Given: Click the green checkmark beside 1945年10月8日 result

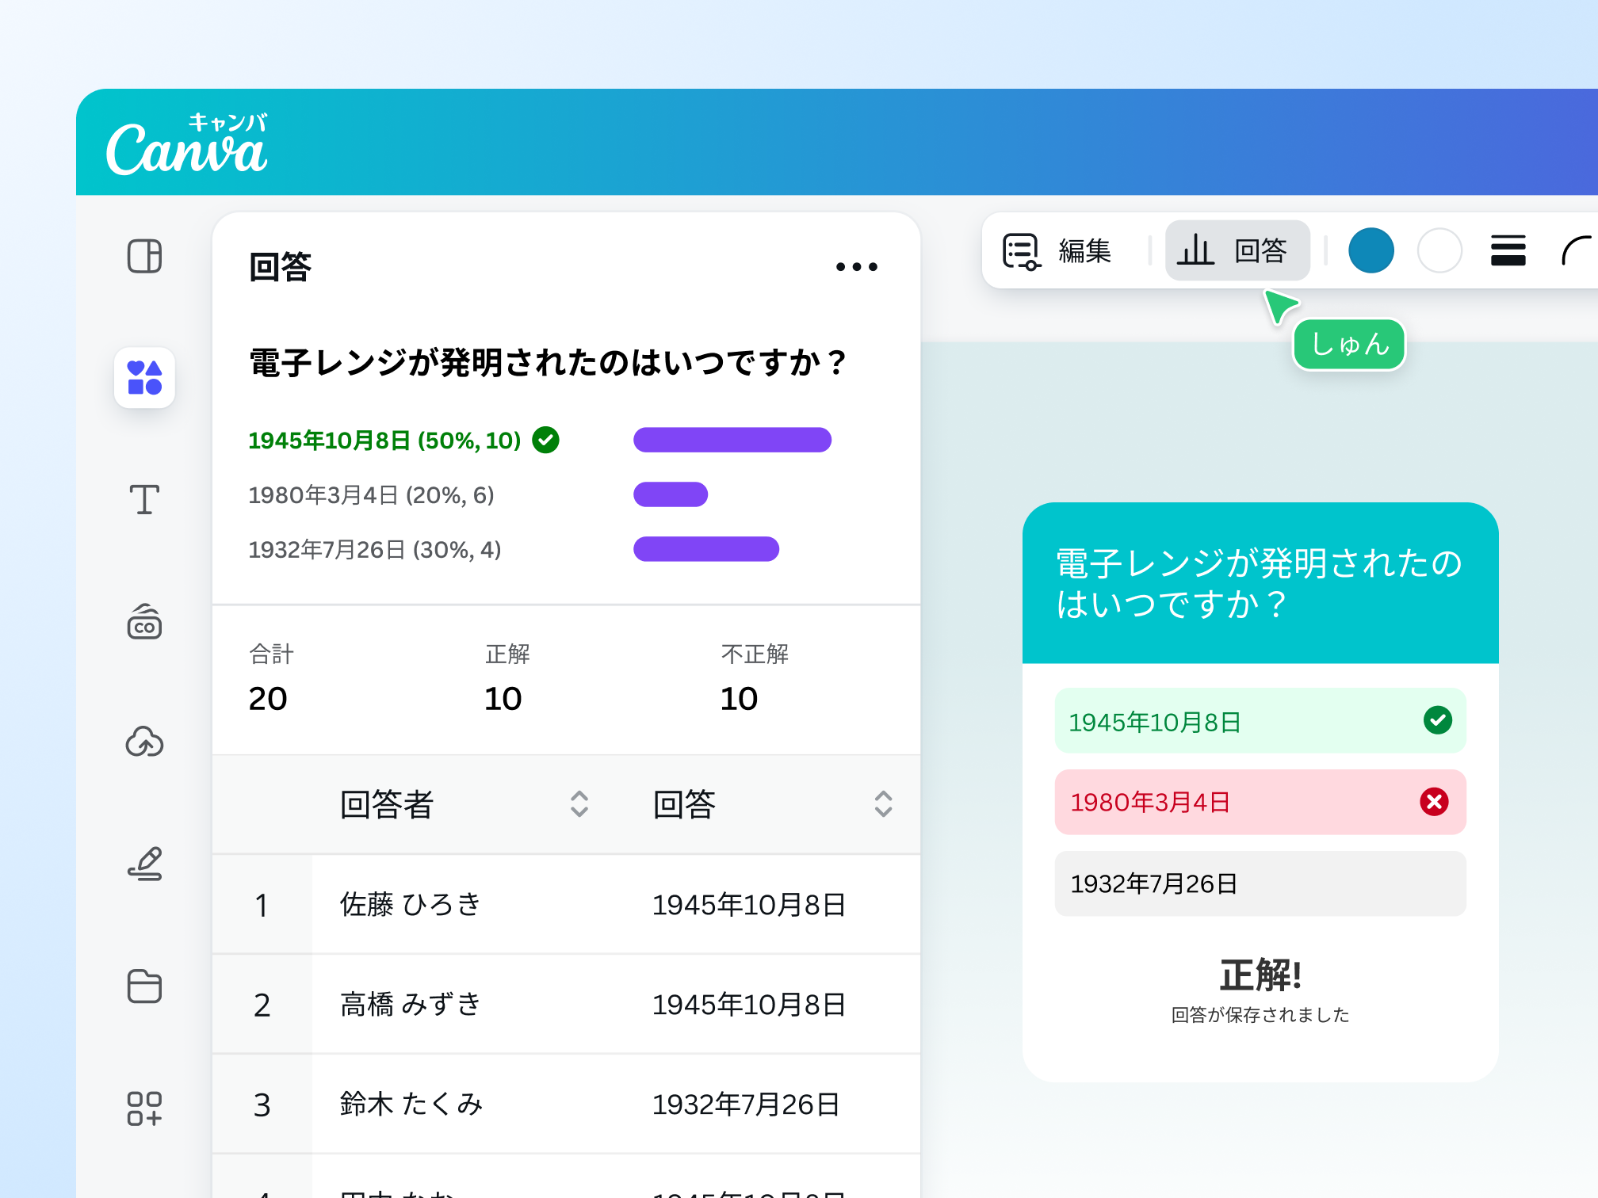Looking at the screenshot, I should [545, 440].
